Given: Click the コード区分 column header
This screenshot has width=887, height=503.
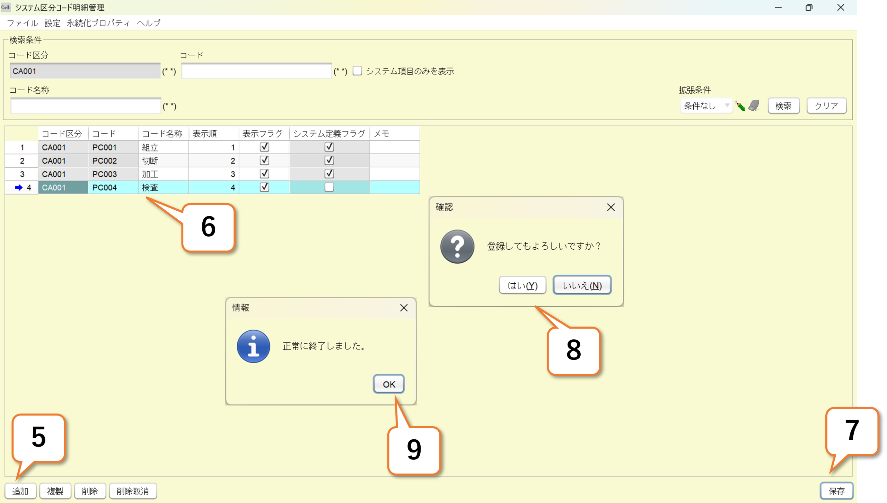Looking at the screenshot, I should pyautogui.click(x=63, y=134).
